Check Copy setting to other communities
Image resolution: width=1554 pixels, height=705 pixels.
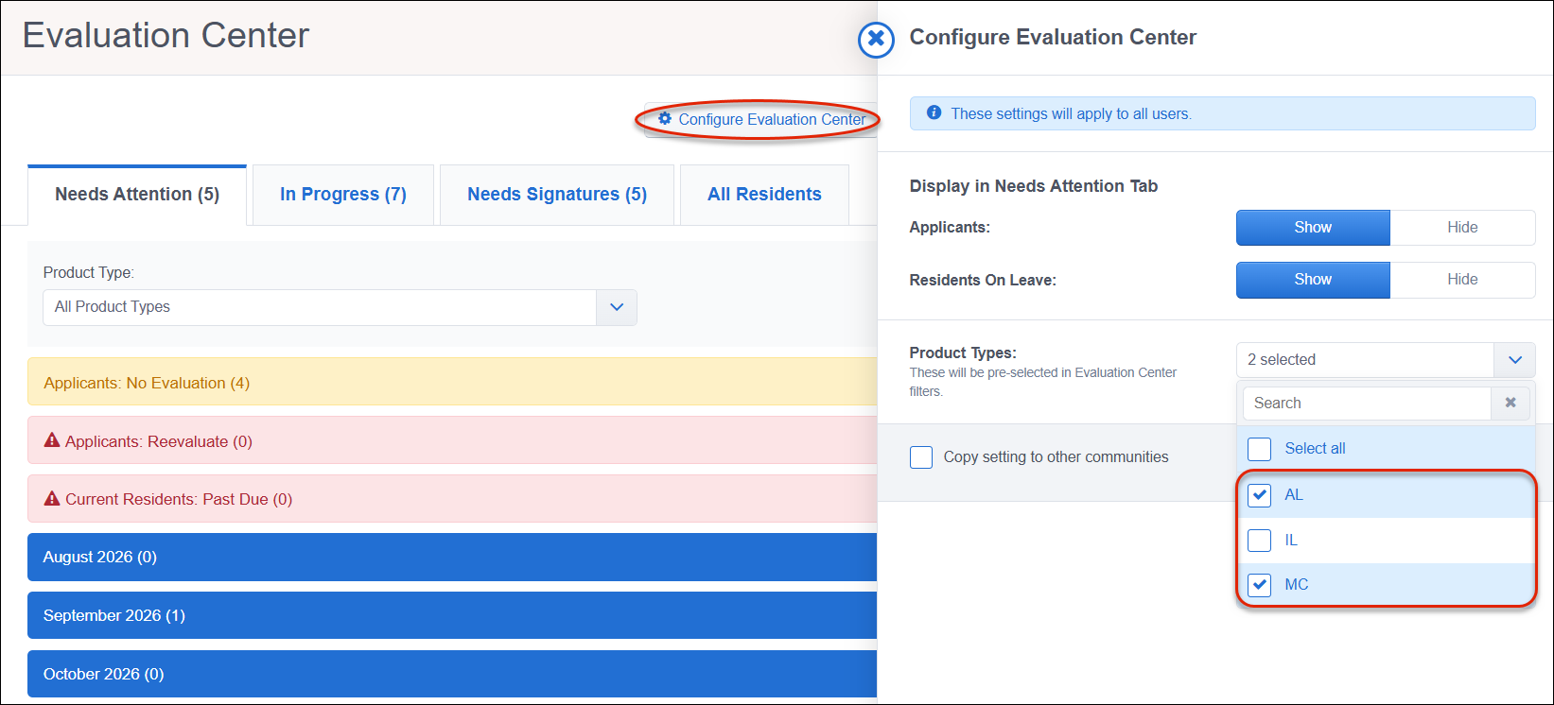click(921, 457)
